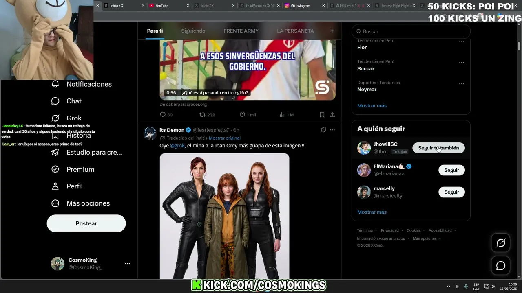Viewport: 522px width, 293px height.
Task: Open the floating messages chat button
Action: (x=500, y=266)
